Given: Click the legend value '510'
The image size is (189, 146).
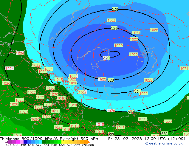Looking at the screenshot, I should (x=31, y=145).
